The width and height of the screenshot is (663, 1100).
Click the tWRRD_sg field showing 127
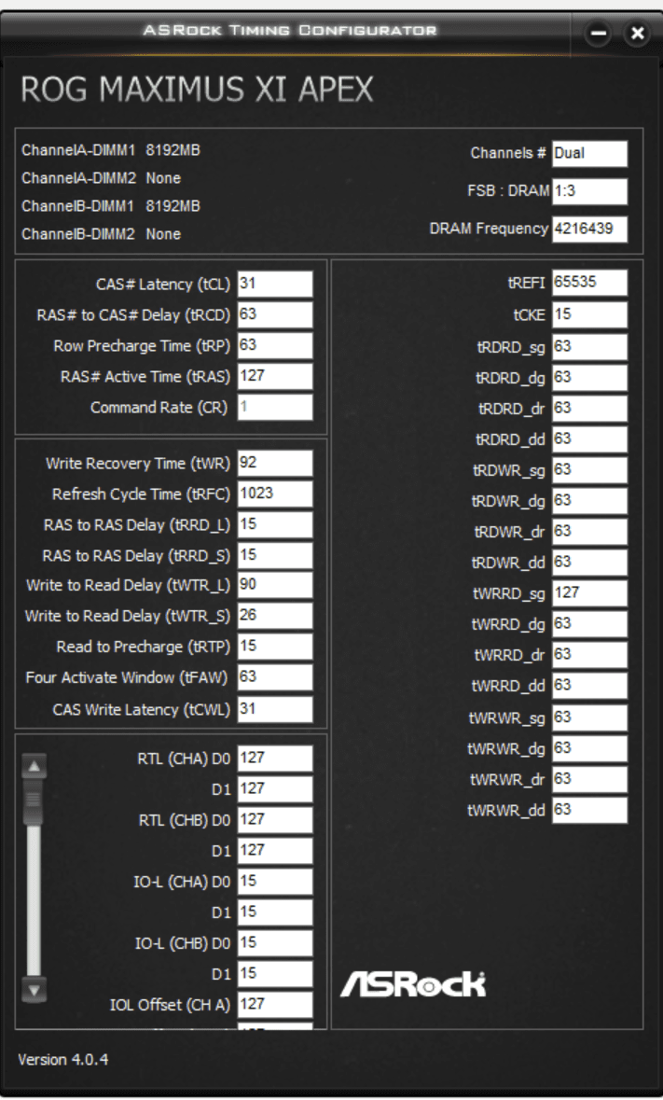click(590, 593)
